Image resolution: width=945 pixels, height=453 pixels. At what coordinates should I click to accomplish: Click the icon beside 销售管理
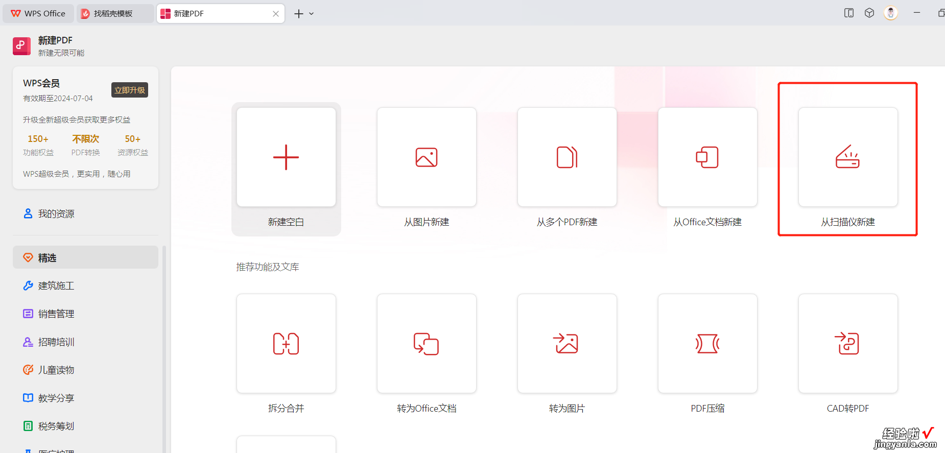[28, 314]
